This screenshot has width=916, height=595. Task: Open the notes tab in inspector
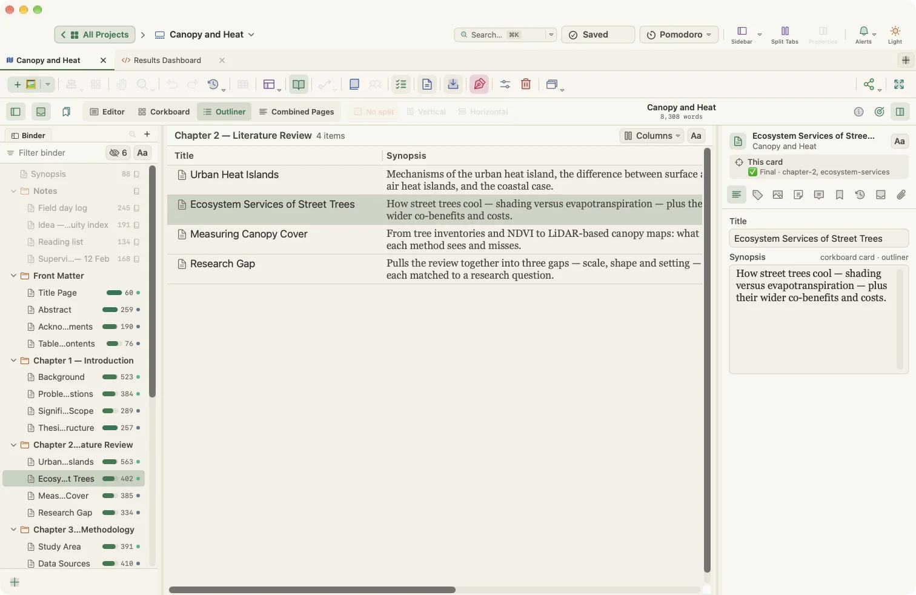tap(798, 194)
